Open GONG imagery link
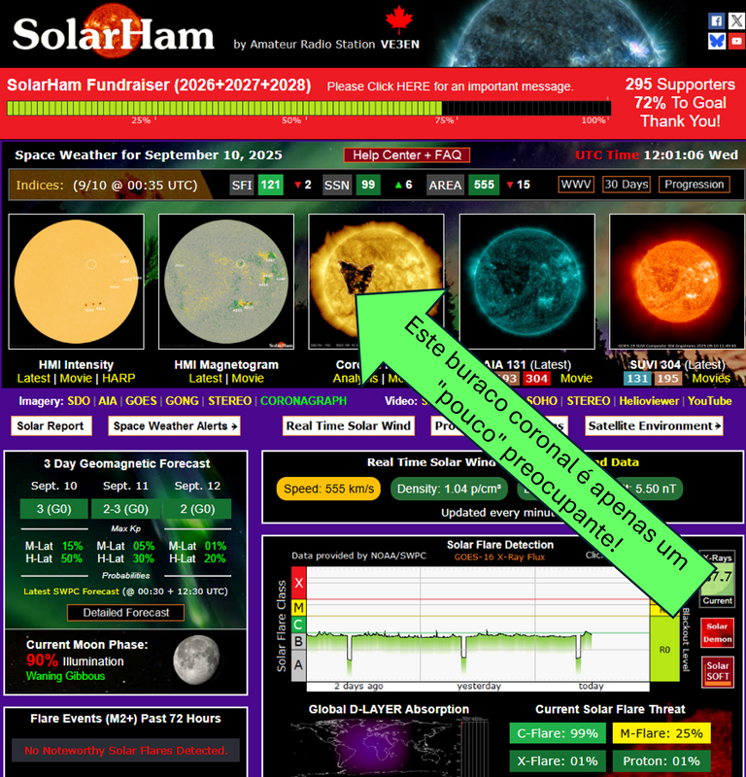The image size is (746, 777). coord(182,401)
